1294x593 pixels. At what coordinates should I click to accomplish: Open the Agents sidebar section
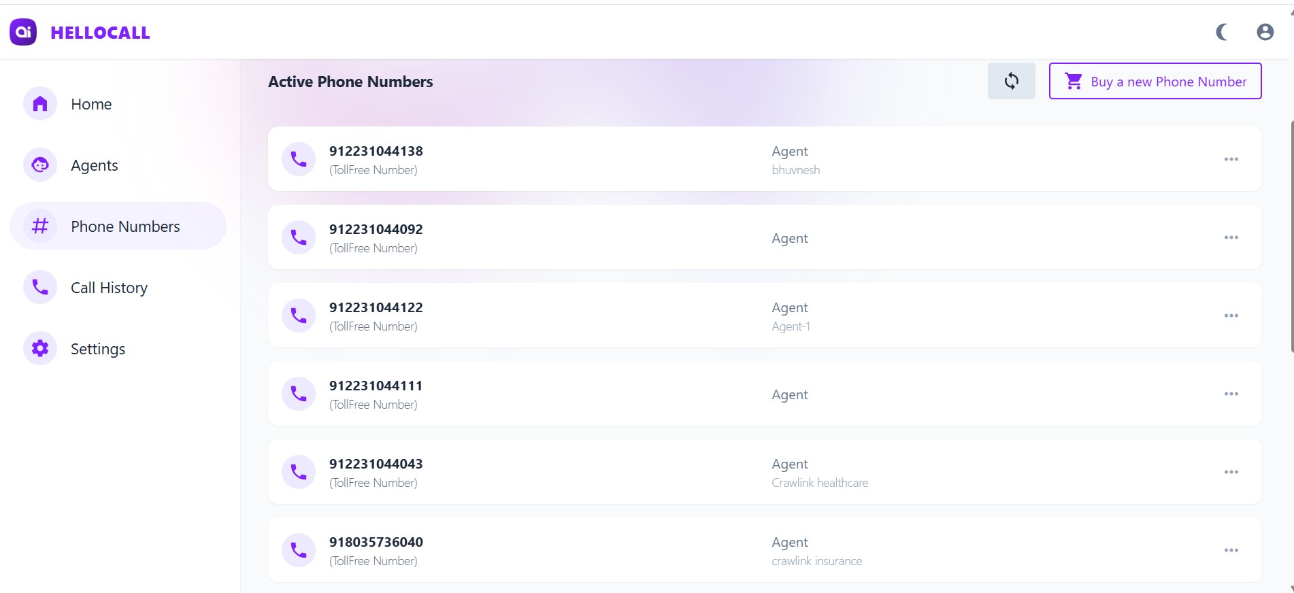coord(94,165)
